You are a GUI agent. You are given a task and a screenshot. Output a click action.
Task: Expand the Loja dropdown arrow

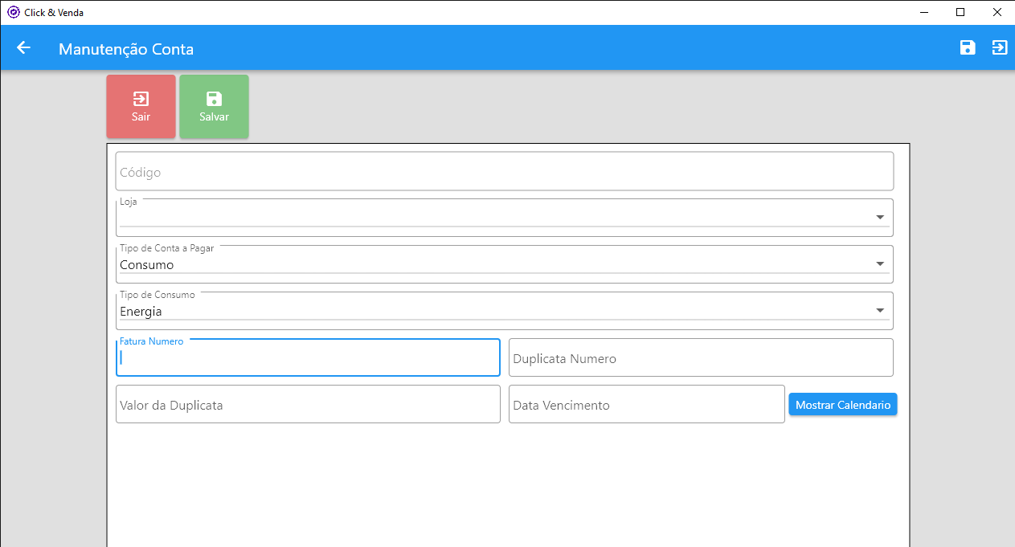click(880, 218)
